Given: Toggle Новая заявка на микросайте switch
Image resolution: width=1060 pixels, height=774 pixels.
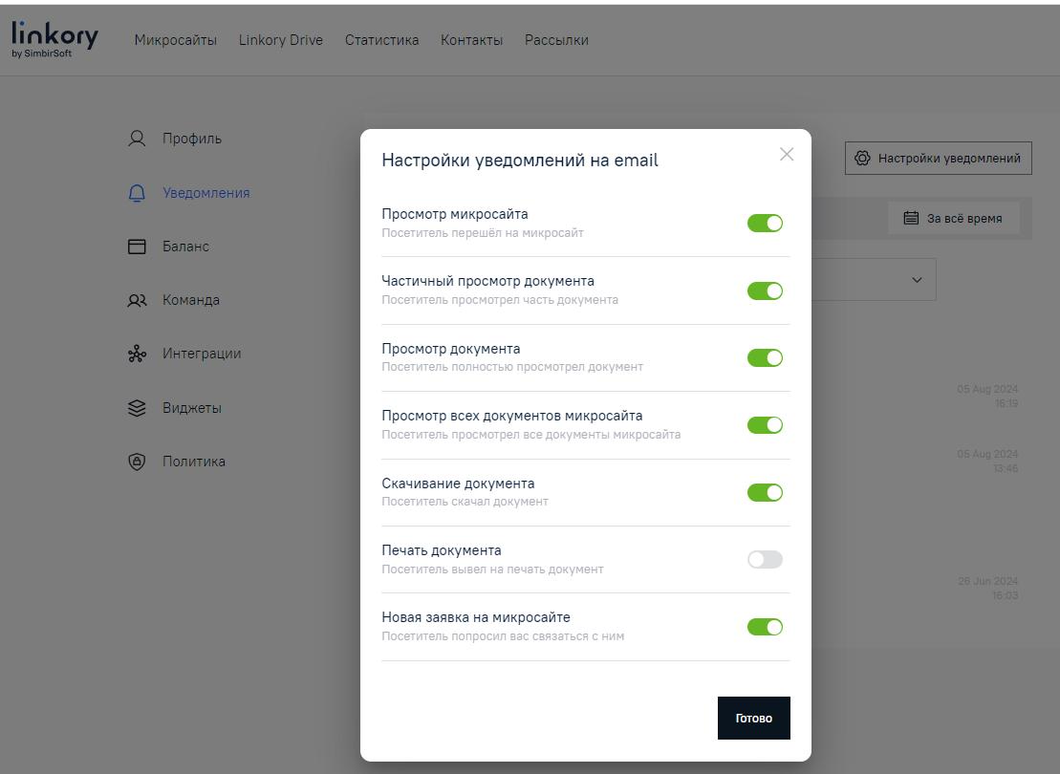Looking at the screenshot, I should 765,627.
